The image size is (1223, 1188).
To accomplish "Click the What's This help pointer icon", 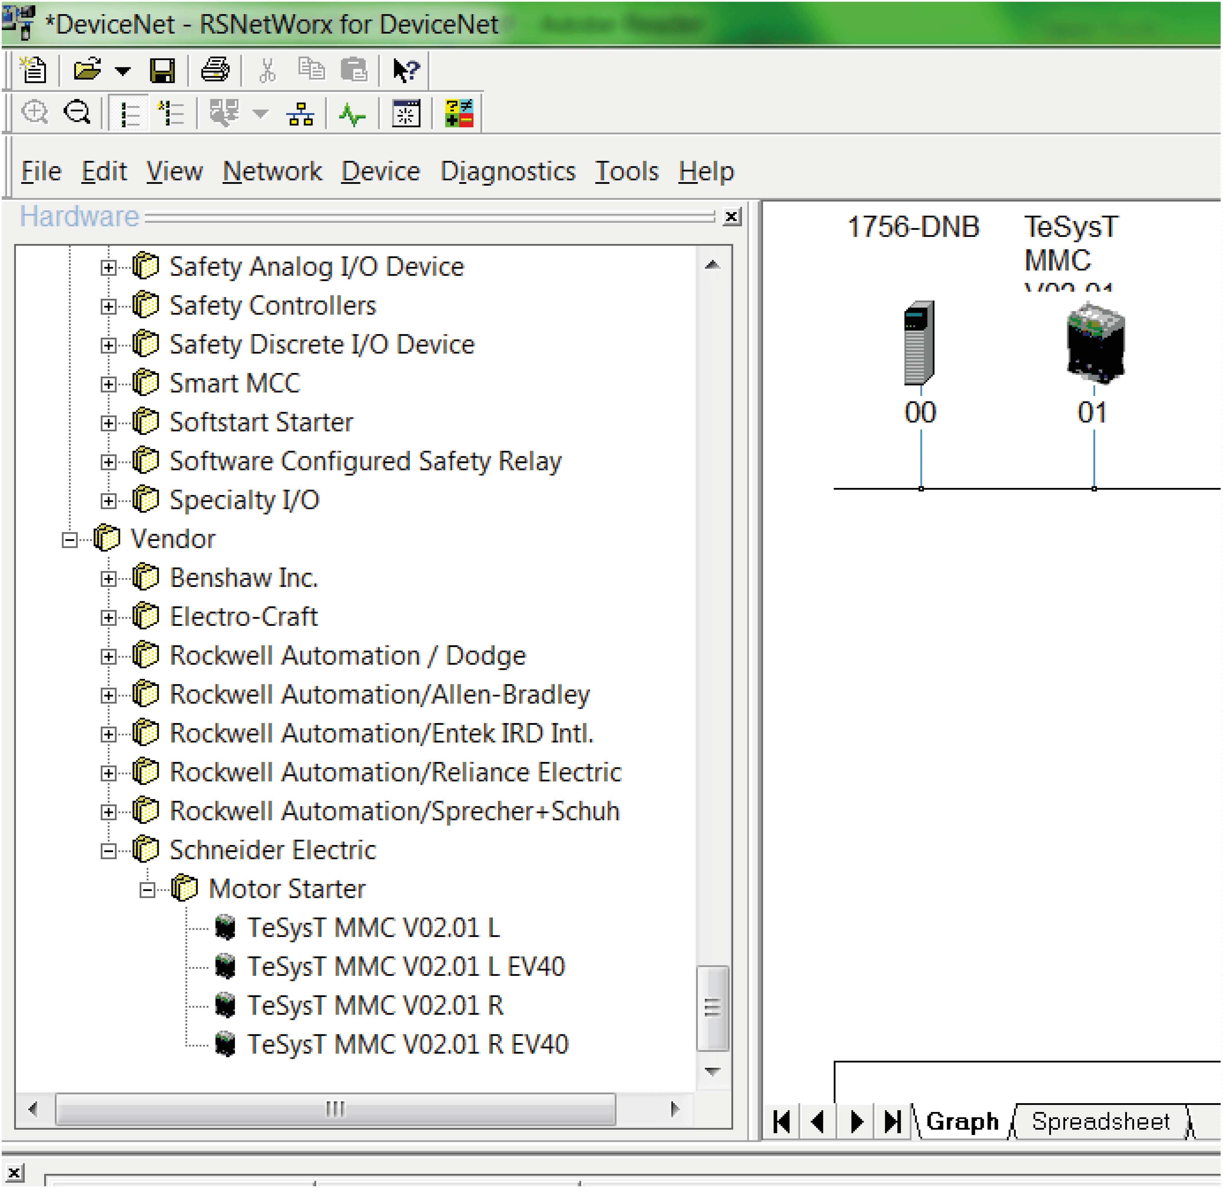I will click(x=406, y=70).
